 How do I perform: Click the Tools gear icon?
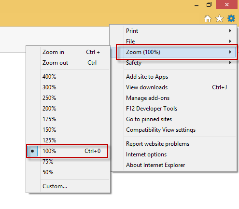point(231,18)
